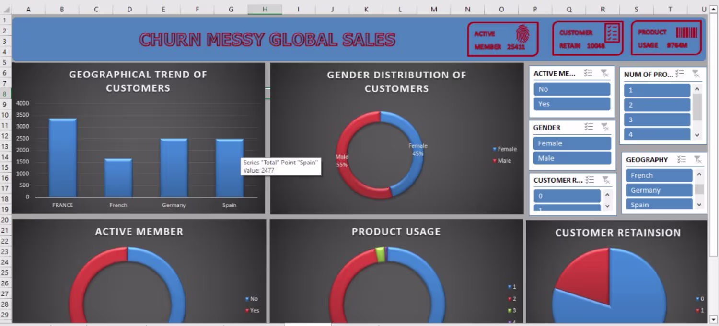
Task: Click up arrow in Geography slicer
Action: [x=699, y=174]
